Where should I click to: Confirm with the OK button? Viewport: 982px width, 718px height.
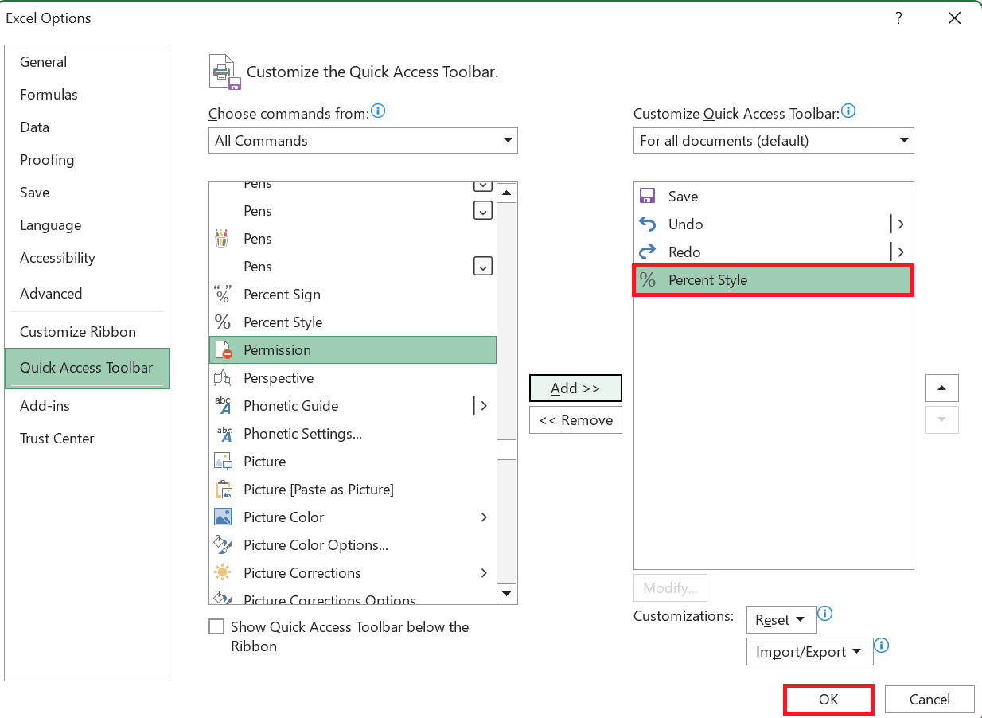click(828, 700)
